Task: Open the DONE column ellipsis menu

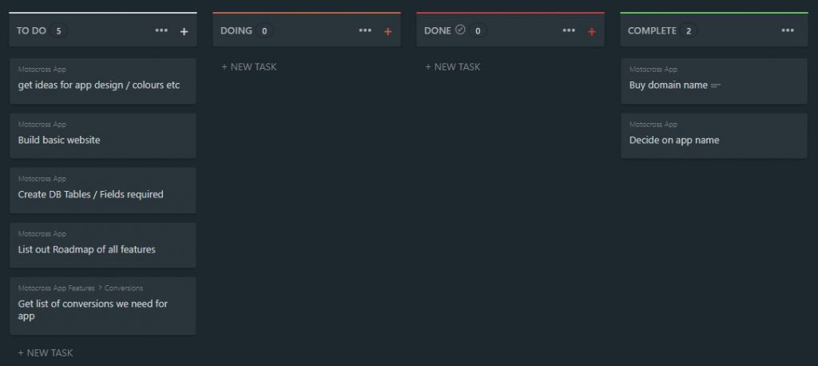Action: (x=569, y=30)
